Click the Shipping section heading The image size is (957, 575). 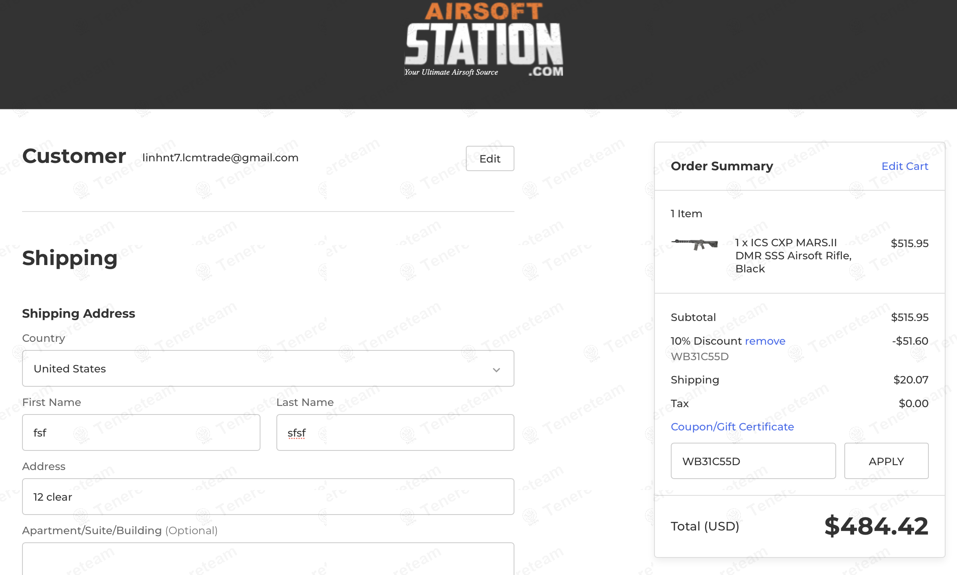point(70,258)
